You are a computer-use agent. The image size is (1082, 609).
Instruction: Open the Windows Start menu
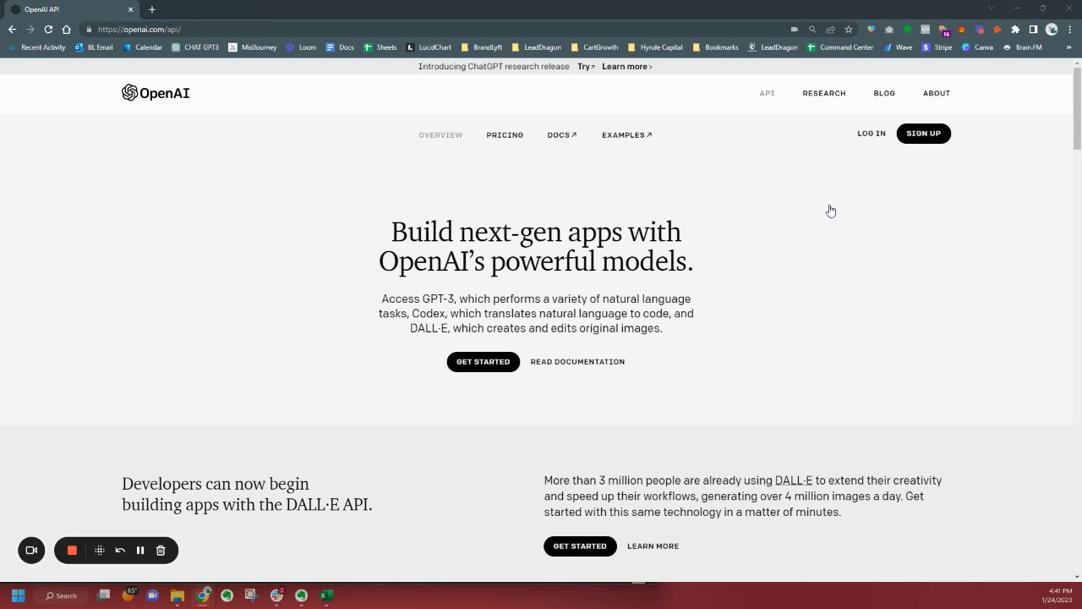[18, 595]
